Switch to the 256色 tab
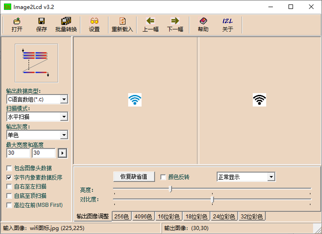322x234 pixels. (x=122, y=217)
